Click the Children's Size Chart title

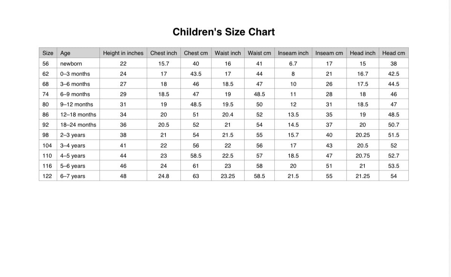[x=224, y=32]
